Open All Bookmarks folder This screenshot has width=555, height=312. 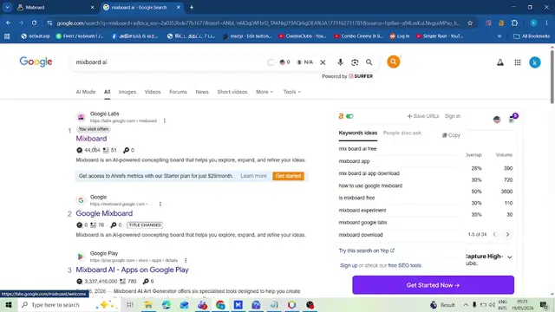pos(532,36)
